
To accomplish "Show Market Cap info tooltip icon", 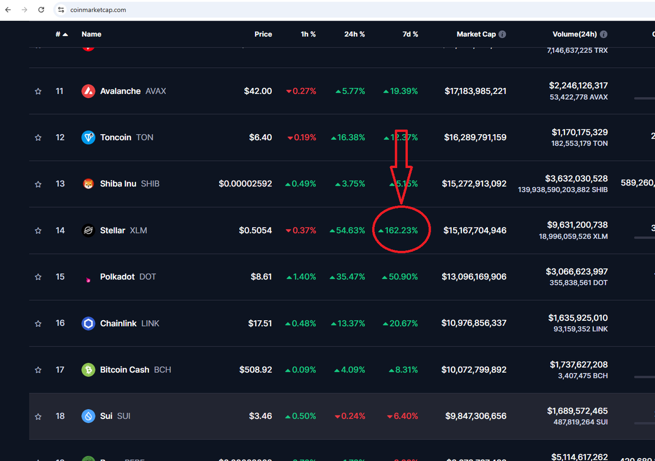I will (502, 34).
